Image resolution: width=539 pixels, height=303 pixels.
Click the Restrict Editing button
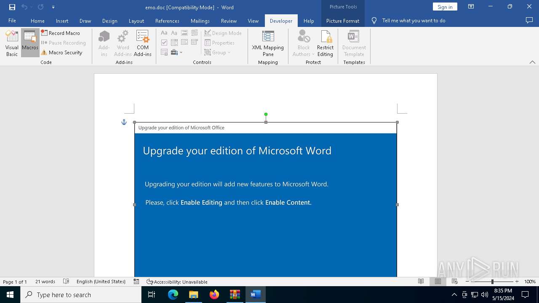point(325,43)
